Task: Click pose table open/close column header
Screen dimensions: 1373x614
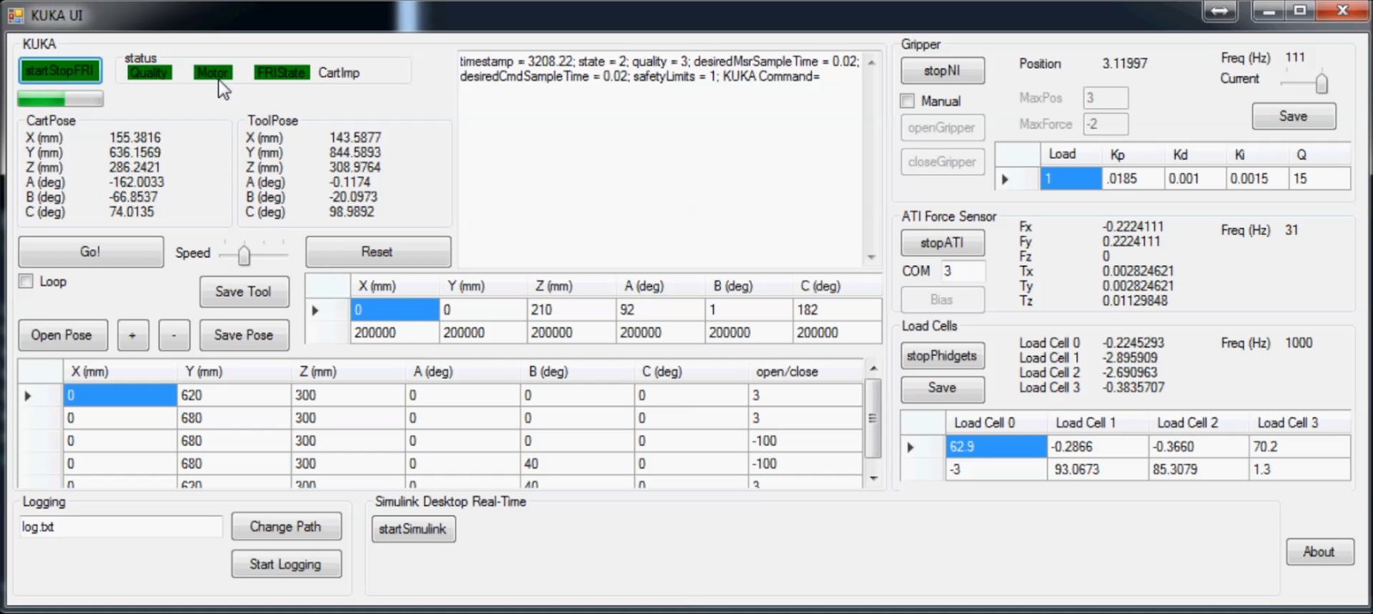Action: tap(806, 371)
